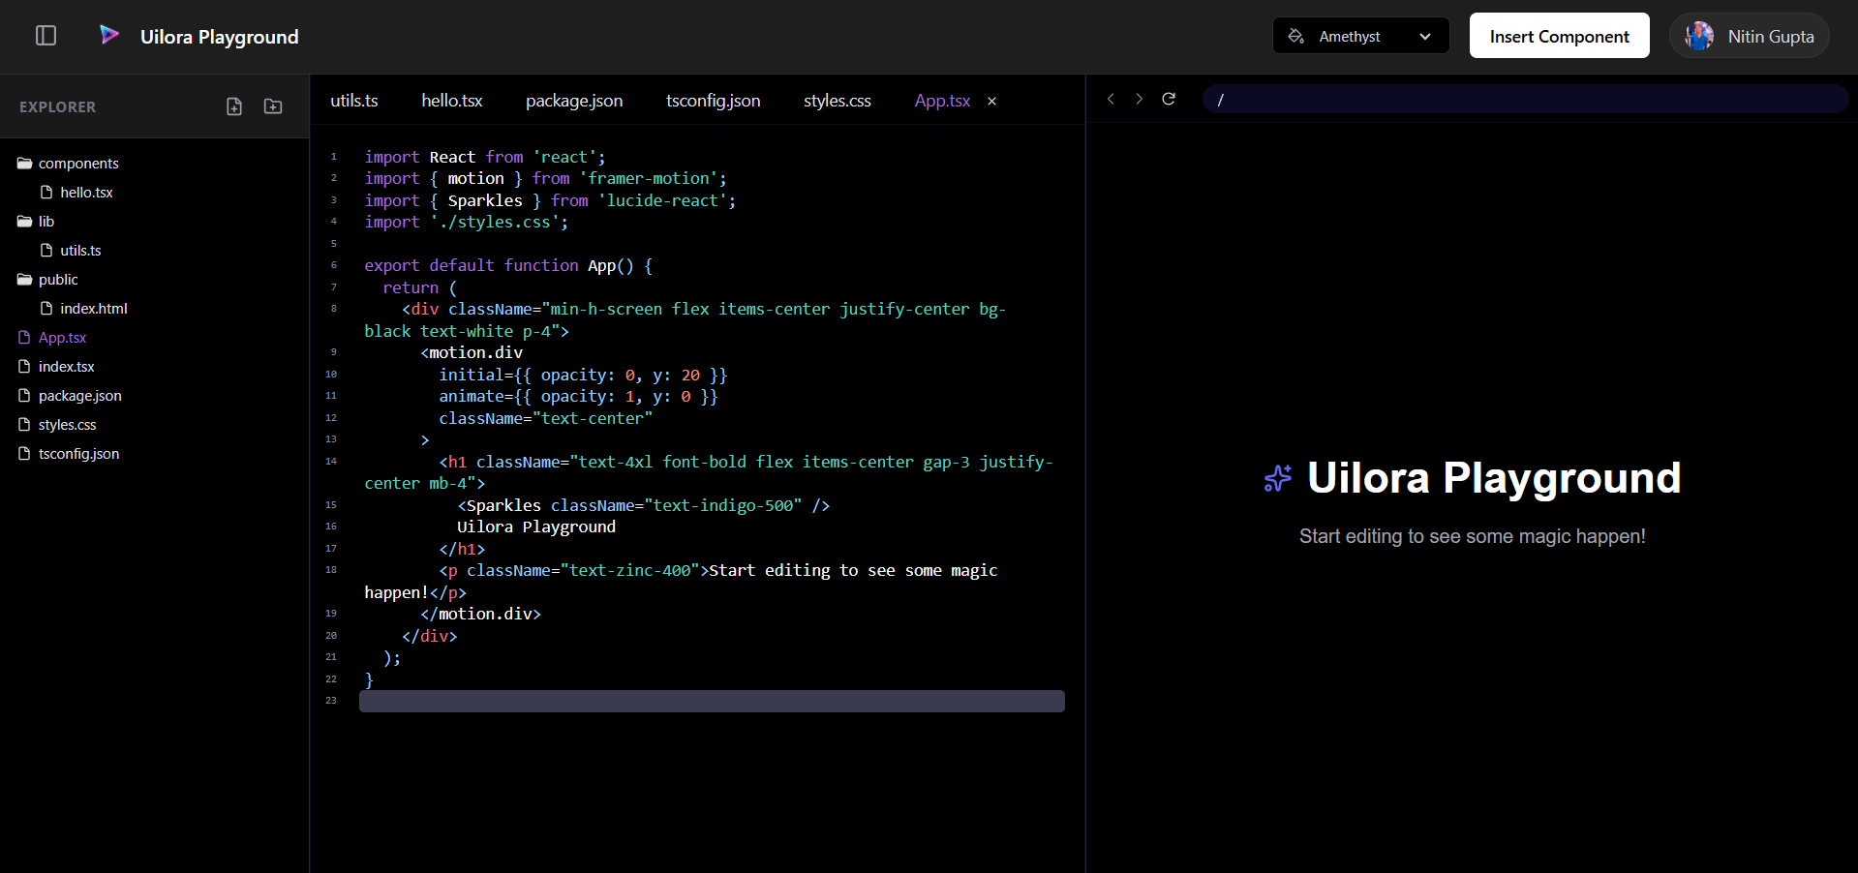Go forward in the preview browser
Screen dimensions: 1858x873
[x=1140, y=99]
